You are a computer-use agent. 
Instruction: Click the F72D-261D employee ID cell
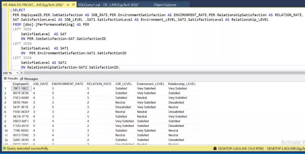pyautogui.click(x=21, y=126)
